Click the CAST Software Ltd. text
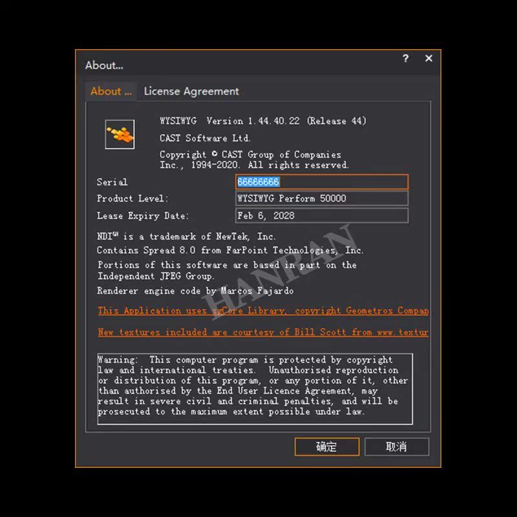Image resolution: width=517 pixels, height=517 pixels. pyautogui.click(x=205, y=138)
